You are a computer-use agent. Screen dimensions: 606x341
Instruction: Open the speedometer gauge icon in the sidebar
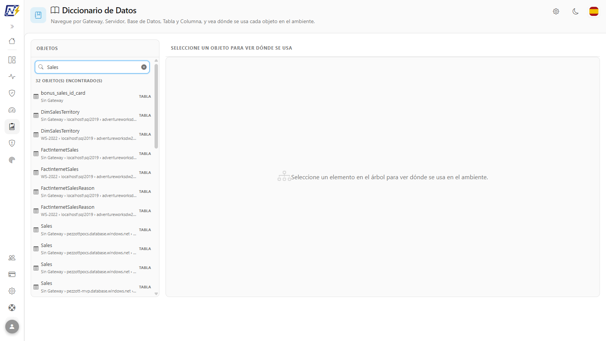coord(12,110)
